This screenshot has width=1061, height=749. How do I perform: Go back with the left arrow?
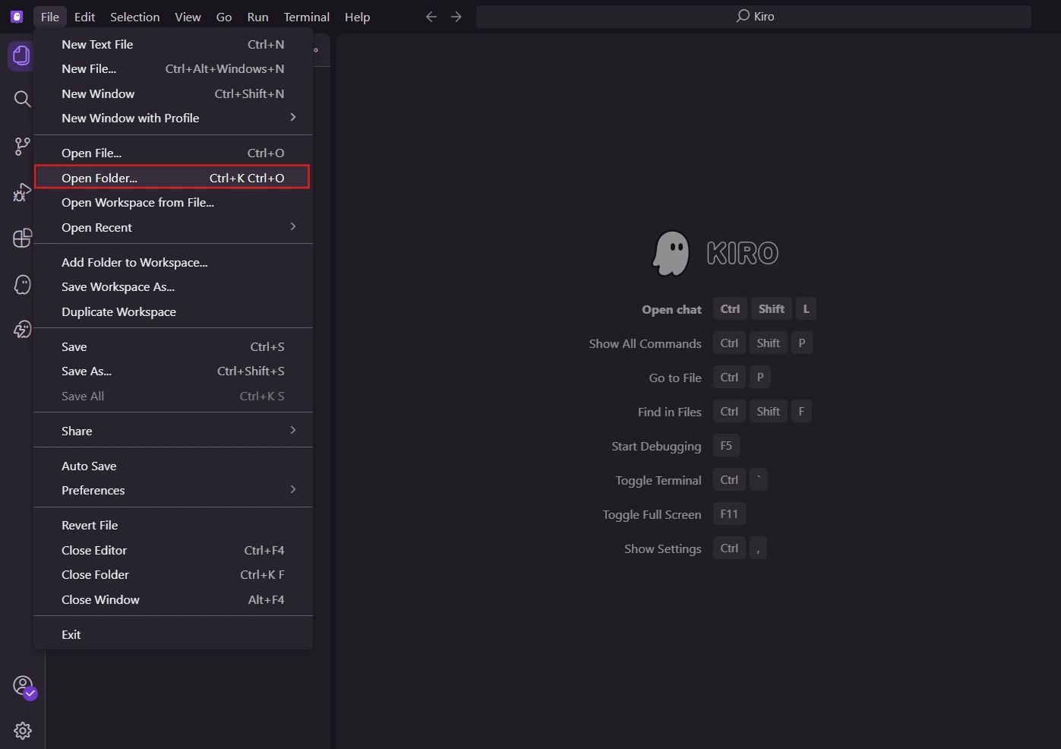tap(431, 16)
